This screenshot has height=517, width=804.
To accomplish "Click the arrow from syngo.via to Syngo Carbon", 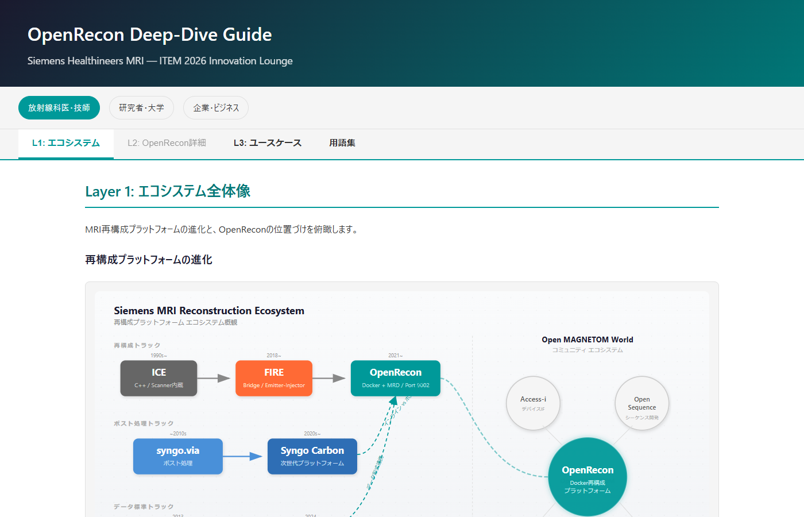I will point(245,456).
